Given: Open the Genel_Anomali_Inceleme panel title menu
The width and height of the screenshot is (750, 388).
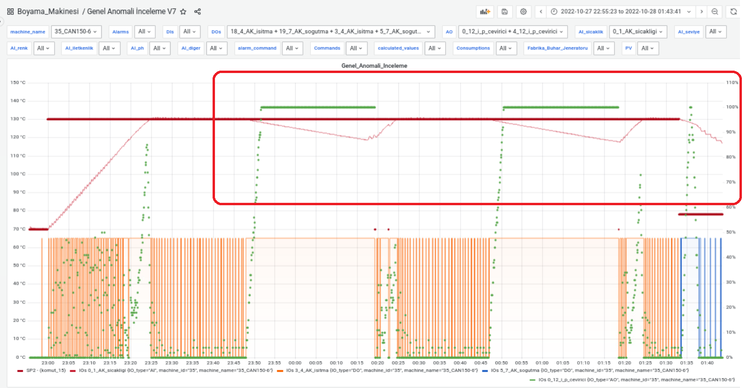Looking at the screenshot, I should click(x=374, y=66).
